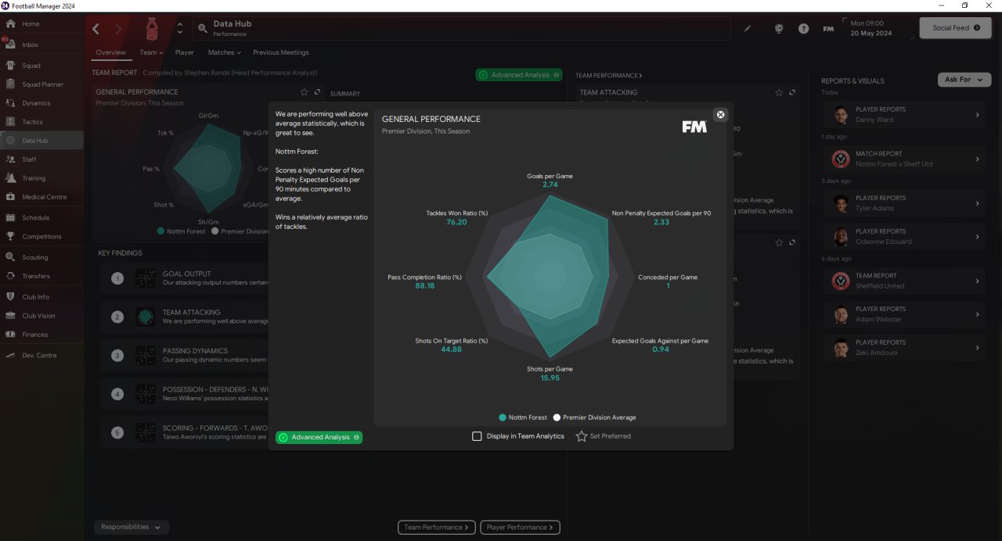Open Club Vision in sidebar
The image size is (1002, 541).
(41, 316)
